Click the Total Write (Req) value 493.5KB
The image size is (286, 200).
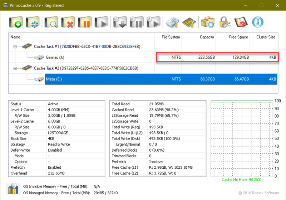pos(156,127)
